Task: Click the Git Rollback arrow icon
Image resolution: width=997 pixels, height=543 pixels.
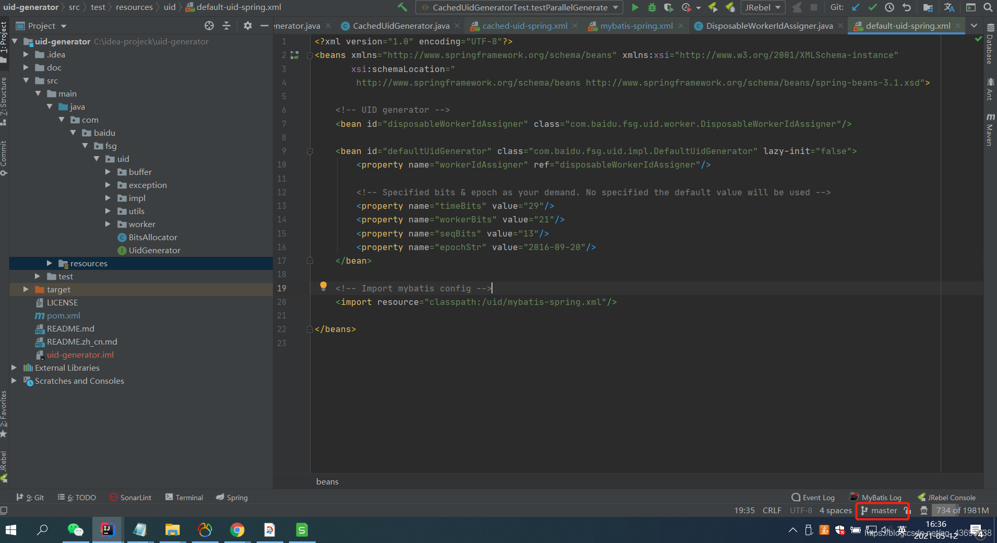Action: coord(907,7)
